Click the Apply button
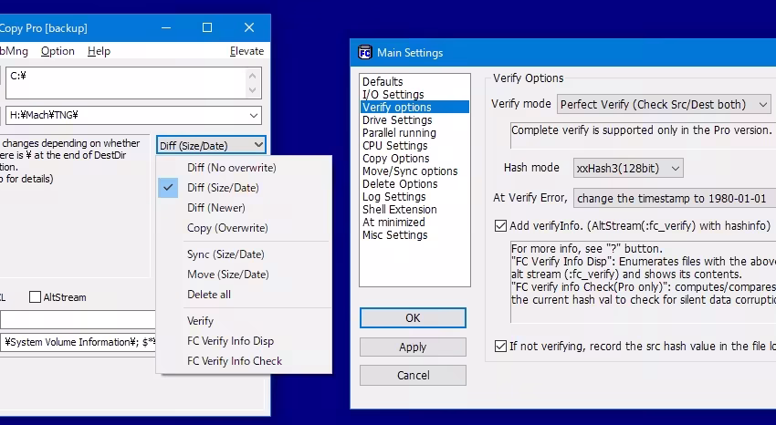 [x=413, y=347]
